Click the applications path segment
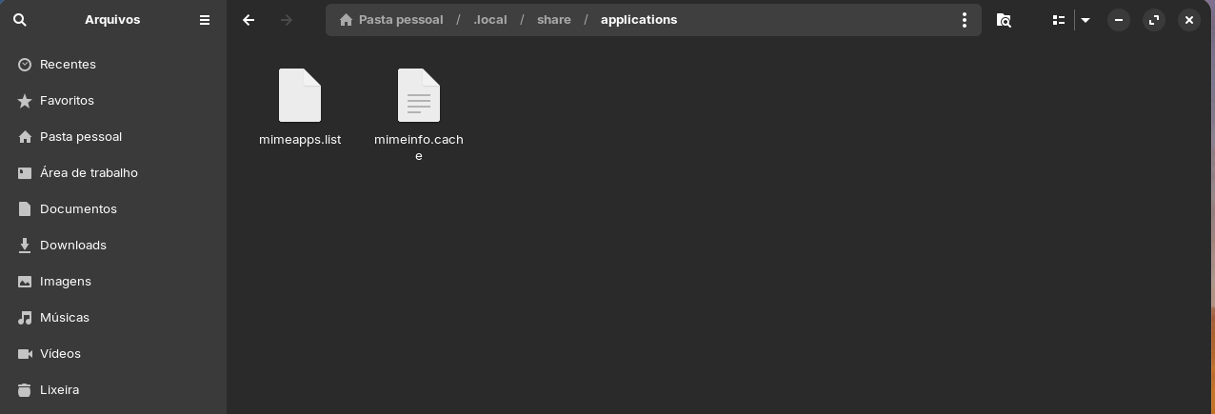Image resolution: width=1215 pixels, height=414 pixels. [639, 19]
